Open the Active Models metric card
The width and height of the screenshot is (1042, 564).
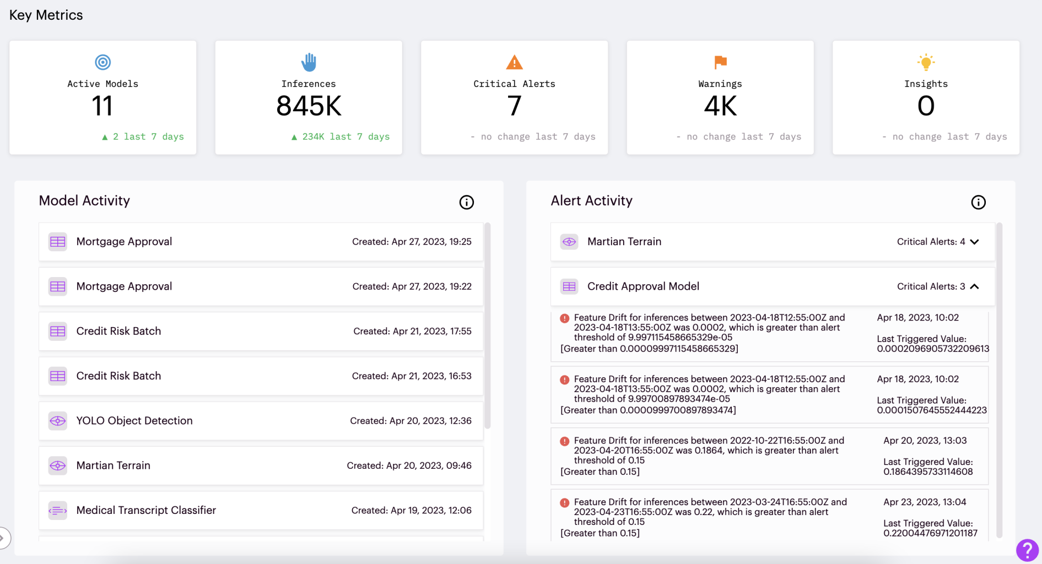103,97
